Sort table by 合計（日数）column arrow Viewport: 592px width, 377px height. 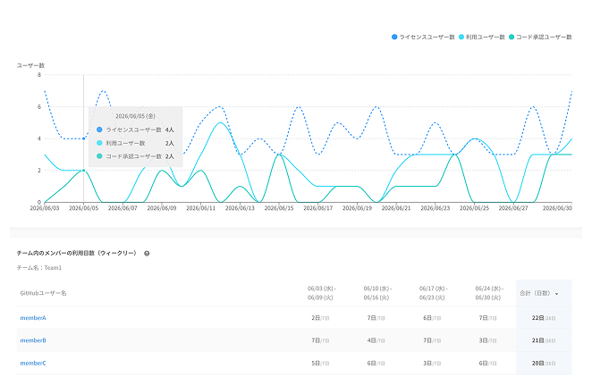click(x=556, y=294)
